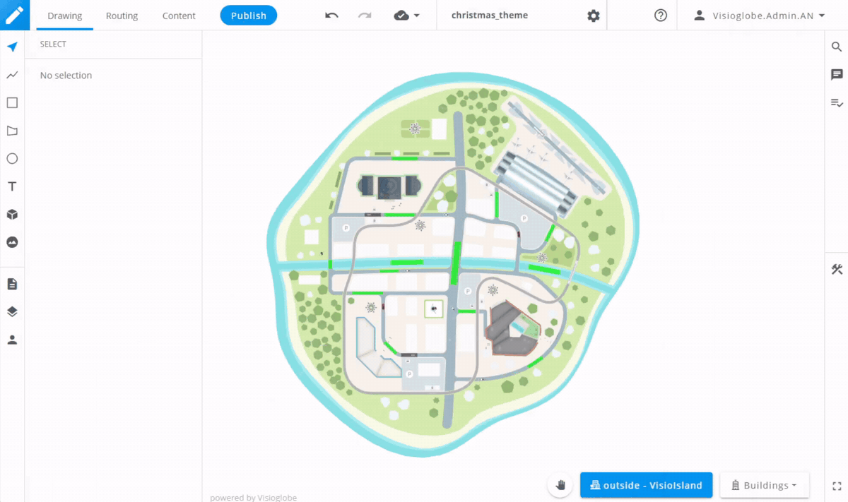The height and width of the screenshot is (502, 848).
Task: Toggle the hand pan mode button
Action: pyautogui.click(x=560, y=485)
